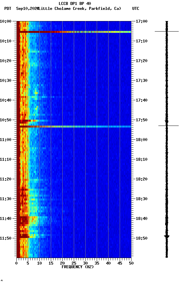181x284 pixels.
Task: Click the '10:40' PDT time label
Action: (6, 100)
